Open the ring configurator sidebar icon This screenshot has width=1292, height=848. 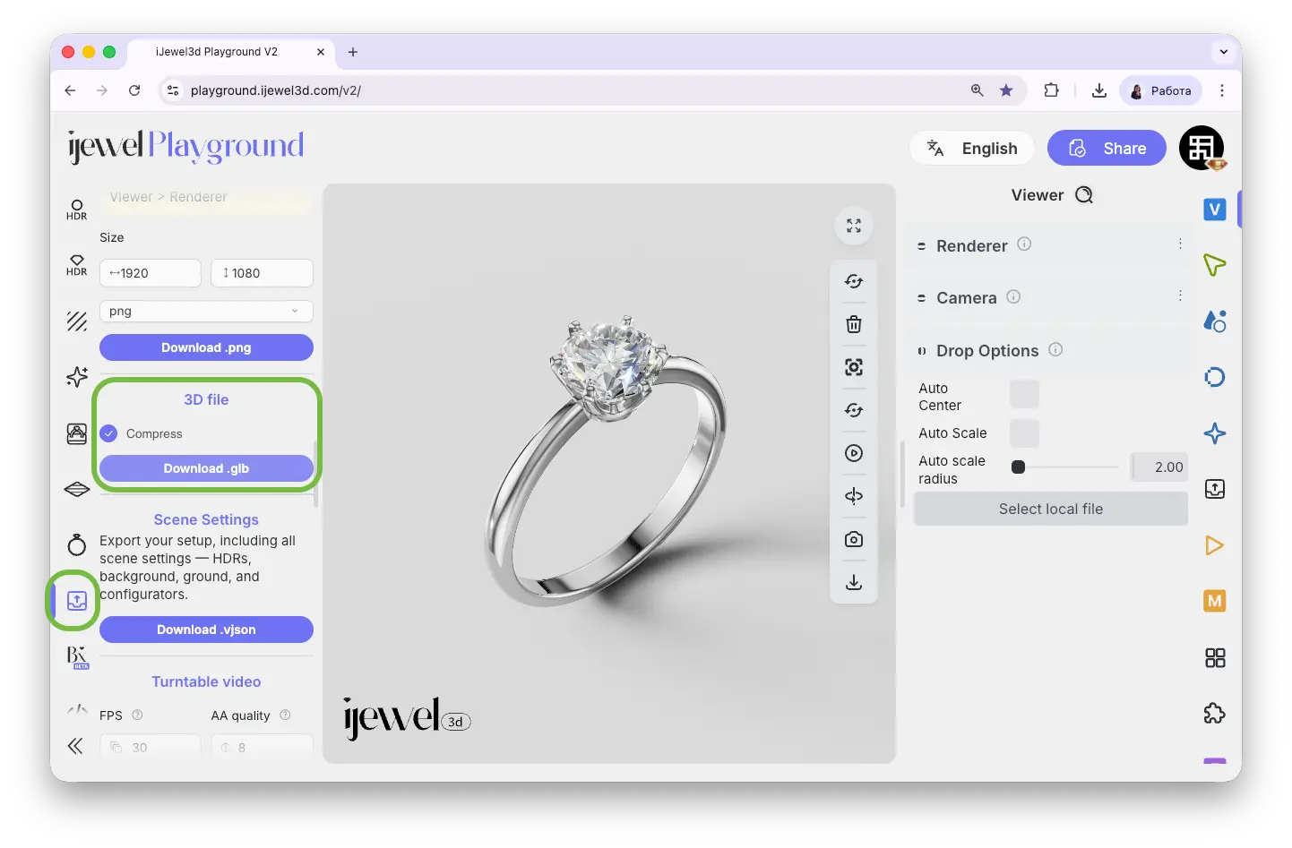point(77,544)
